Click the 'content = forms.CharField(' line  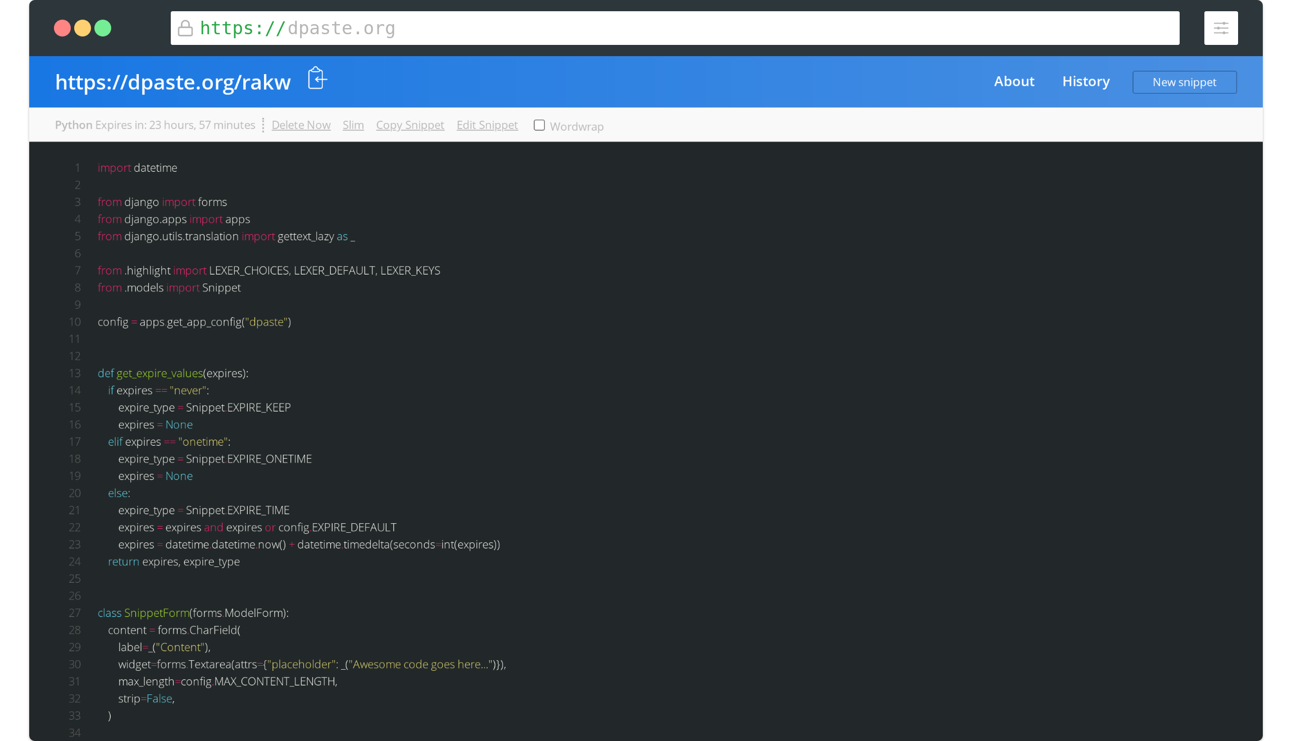pyautogui.click(x=174, y=630)
